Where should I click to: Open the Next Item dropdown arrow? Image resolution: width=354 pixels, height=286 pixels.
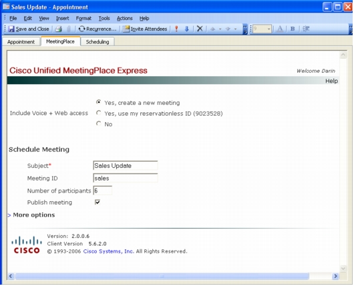235,29
